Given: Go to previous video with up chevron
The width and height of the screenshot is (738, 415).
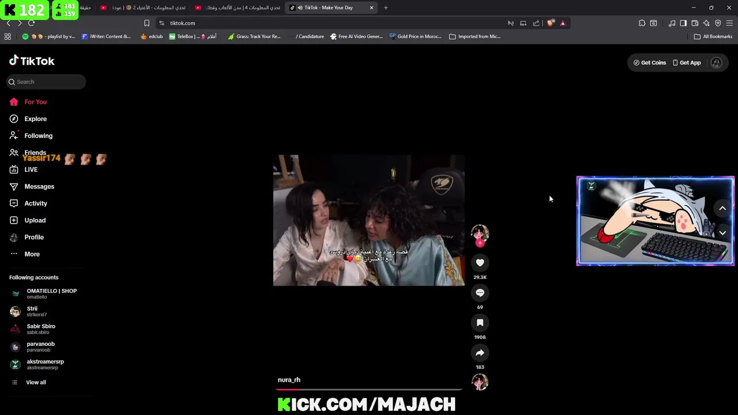Looking at the screenshot, I should point(722,209).
